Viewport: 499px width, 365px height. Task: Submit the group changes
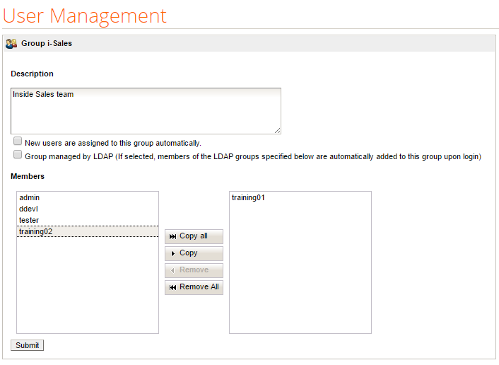point(28,345)
